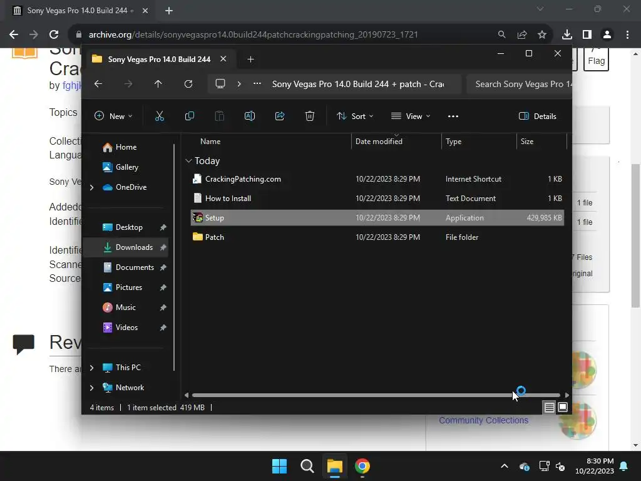Add a new File Explorer tab

250,59
